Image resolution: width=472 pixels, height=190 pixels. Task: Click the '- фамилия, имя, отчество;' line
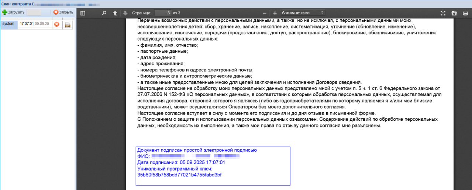pyautogui.click(x=168, y=45)
